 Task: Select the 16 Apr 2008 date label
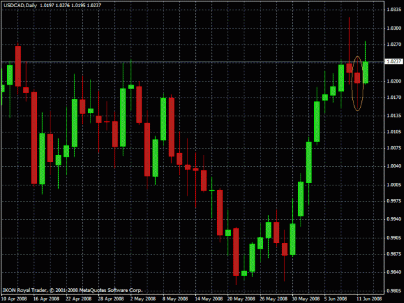point(46,299)
